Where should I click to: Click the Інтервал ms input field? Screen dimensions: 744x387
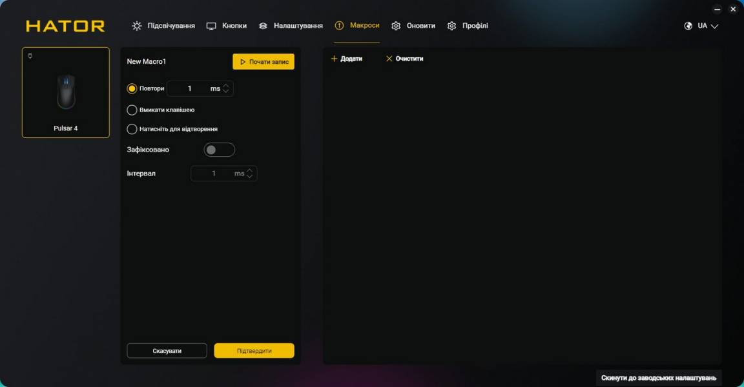224,174
